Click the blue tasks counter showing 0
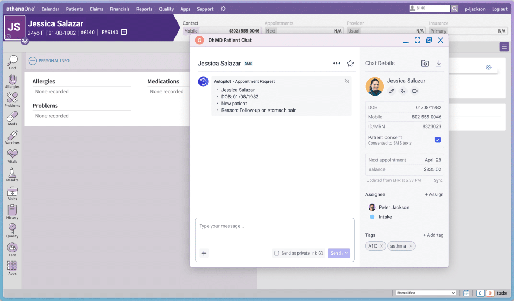The image size is (514, 301). [x=480, y=293]
